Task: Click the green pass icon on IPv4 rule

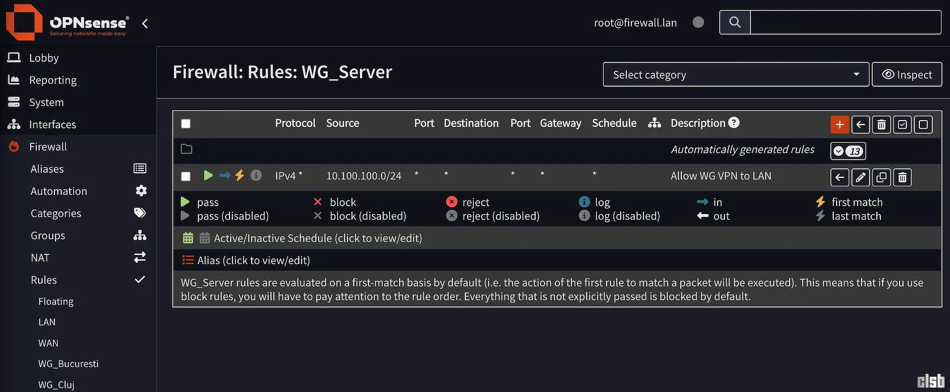Action: pos(208,176)
